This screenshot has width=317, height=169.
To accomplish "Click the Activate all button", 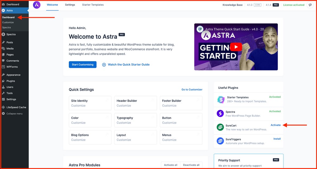I will point(171,165).
